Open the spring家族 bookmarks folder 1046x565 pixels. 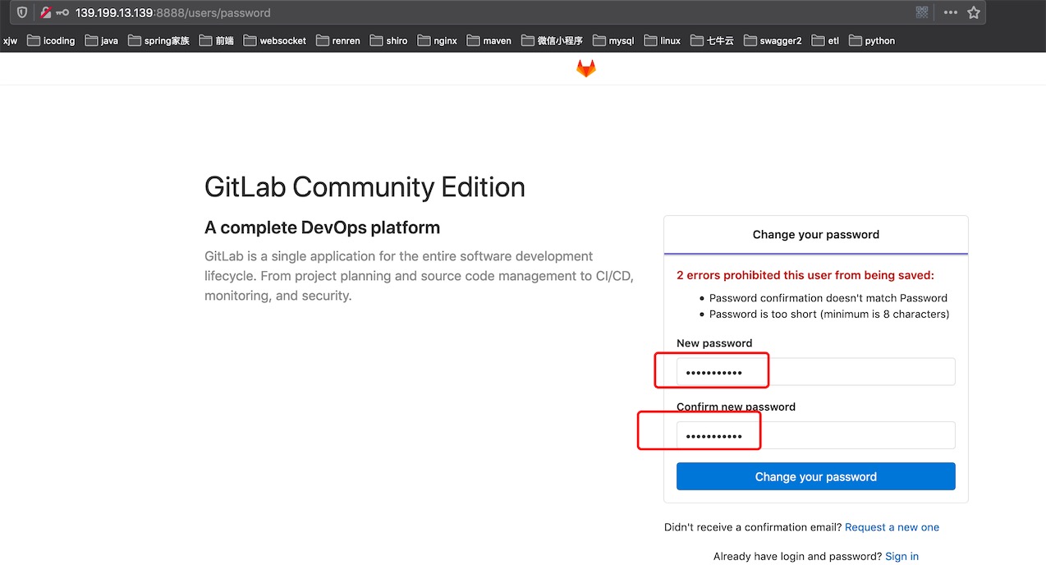click(x=158, y=40)
